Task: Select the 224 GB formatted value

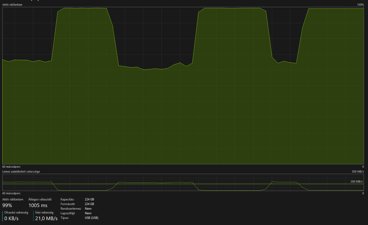Action: (89, 204)
